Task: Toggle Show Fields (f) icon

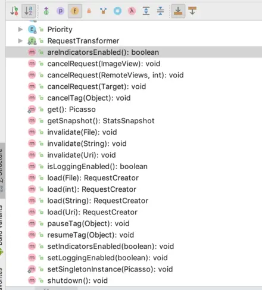Action: tap(75, 11)
